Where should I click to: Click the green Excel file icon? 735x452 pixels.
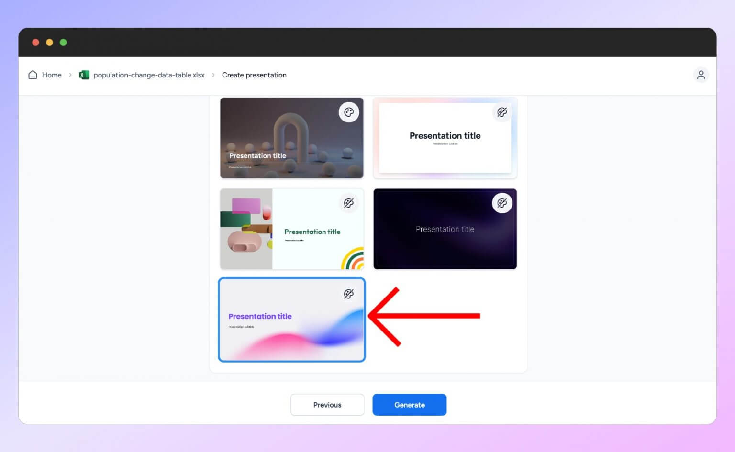point(84,75)
